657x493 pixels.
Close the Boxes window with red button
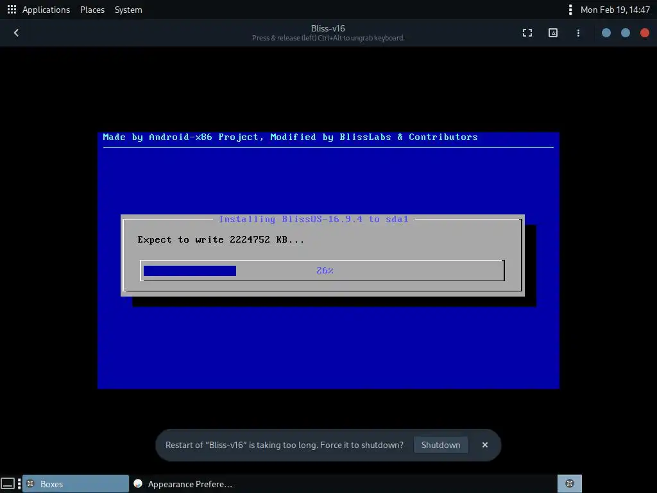(x=644, y=33)
